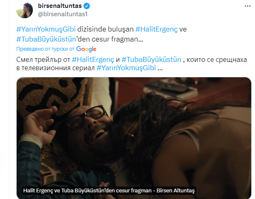Open the #HalitErgenç hashtag in Turkish text
This screenshot has width=255, height=199.
tap(156, 29)
